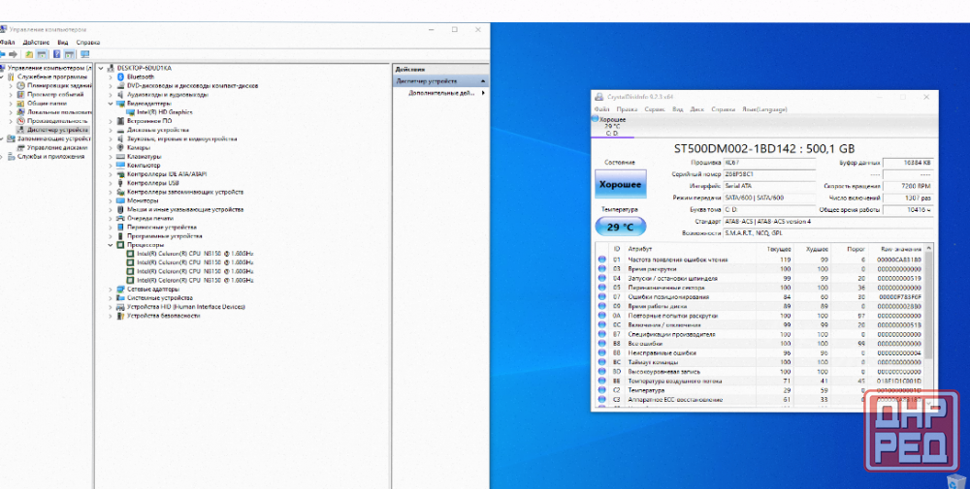Select the first Intel Celeron CPU N3150 entry

coord(194,253)
